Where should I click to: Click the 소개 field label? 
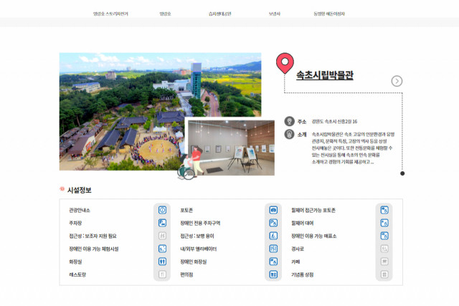(x=302, y=134)
